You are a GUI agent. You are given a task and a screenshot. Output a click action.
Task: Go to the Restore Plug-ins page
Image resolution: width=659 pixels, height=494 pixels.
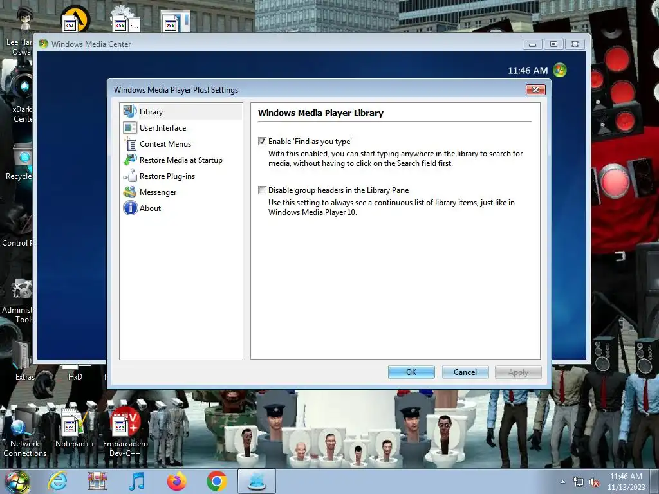[x=167, y=176]
